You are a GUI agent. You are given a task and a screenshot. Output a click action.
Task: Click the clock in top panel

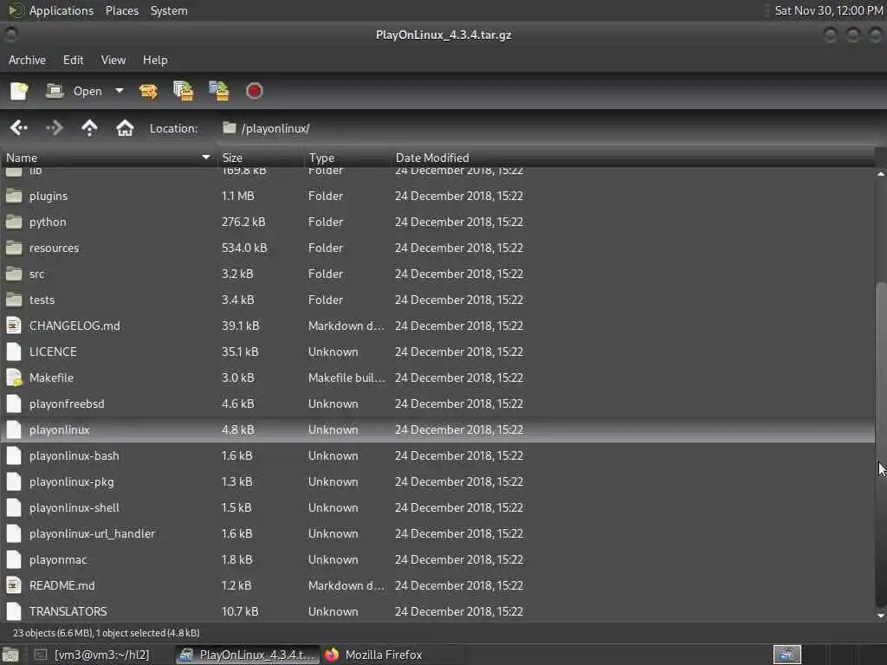tap(828, 10)
